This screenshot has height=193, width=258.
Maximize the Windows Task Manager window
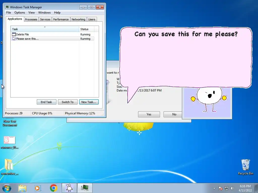tap(91, 7)
